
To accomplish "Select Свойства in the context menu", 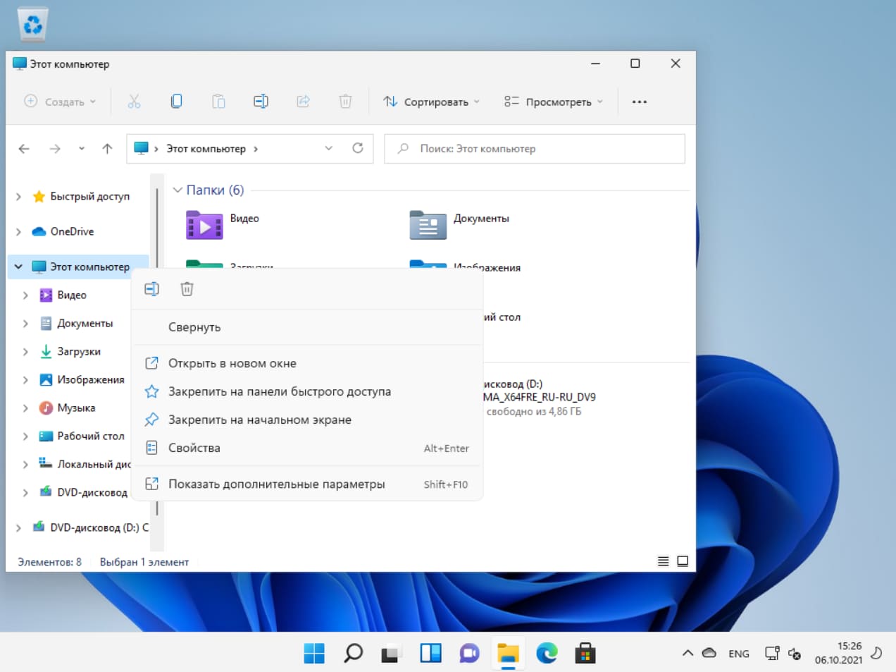I will pyautogui.click(x=194, y=448).
